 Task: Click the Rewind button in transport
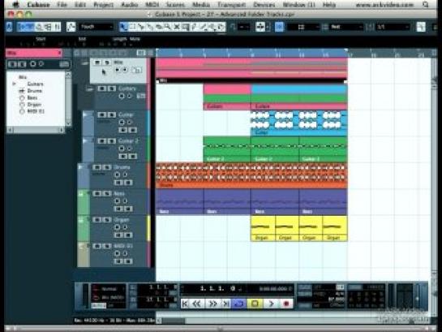(197, 304)
